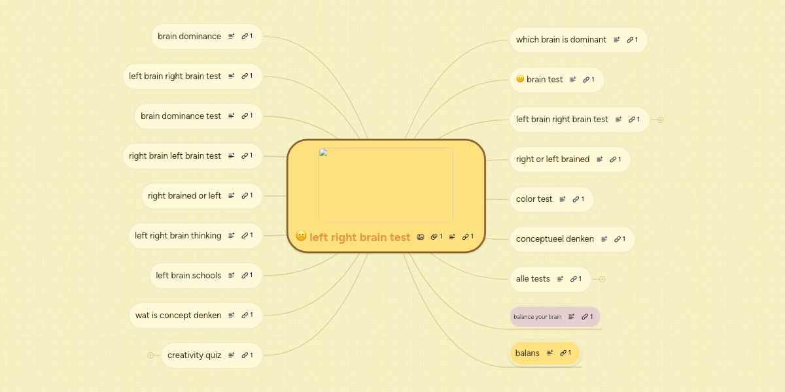Open notes icon for wat is concept denken
The width and height of the screenshot is (785, 392).
232,316
